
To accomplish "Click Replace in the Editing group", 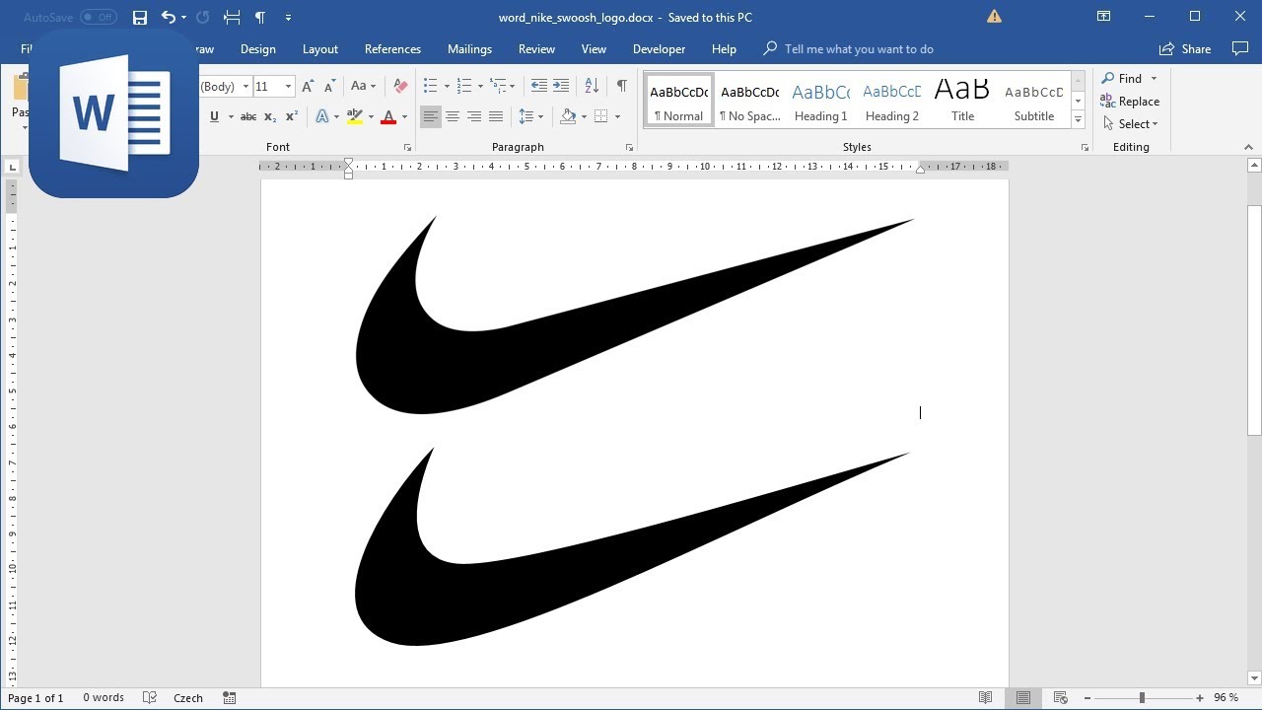I will tap(1130, 101).
